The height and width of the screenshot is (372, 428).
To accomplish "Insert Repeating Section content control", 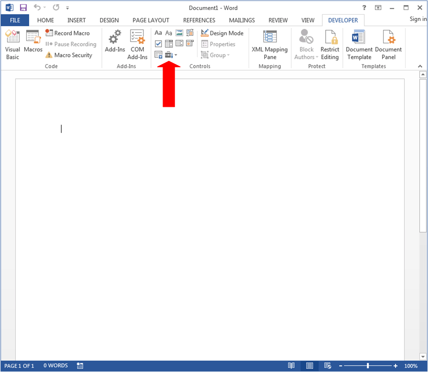I will click(x=158, y=55).
